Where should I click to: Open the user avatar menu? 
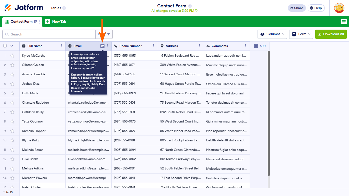[339, 8]
